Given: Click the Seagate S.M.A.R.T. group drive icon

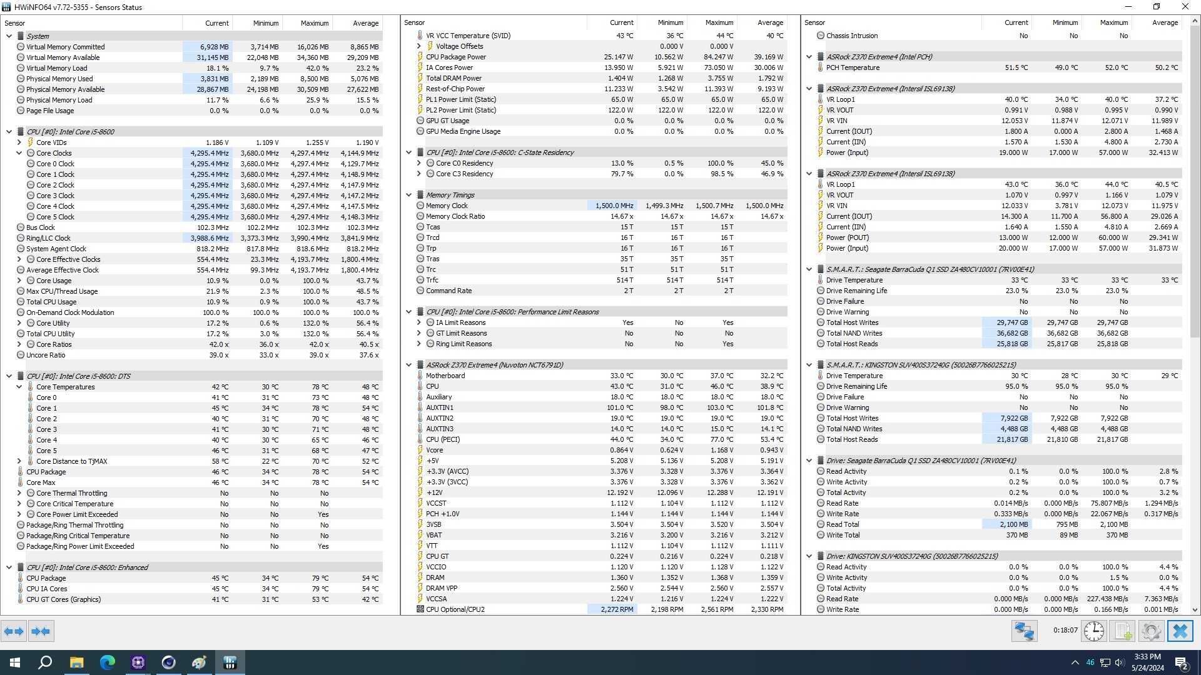Looking at the screenshot, I should point(820,269).
